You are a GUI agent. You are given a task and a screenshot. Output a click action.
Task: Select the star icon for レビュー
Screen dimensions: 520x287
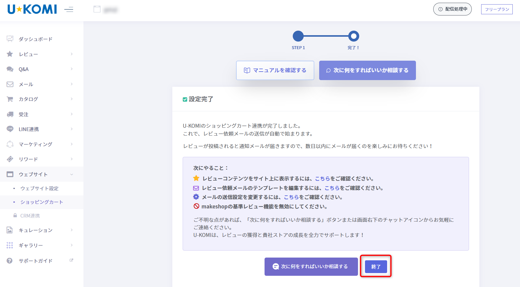10,54
